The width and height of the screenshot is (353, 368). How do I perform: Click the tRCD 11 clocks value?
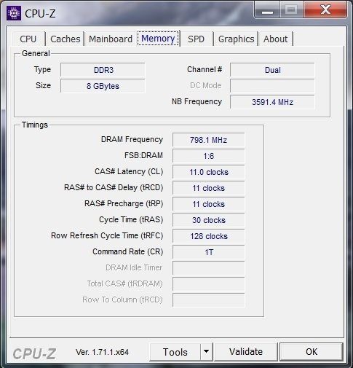click(x=208, y=188)
